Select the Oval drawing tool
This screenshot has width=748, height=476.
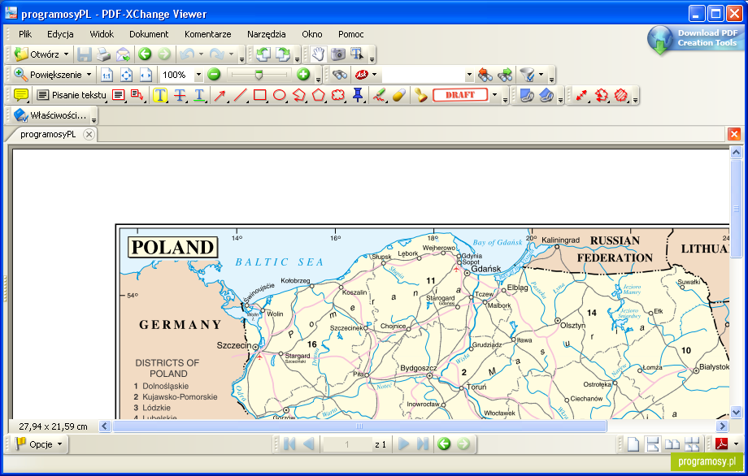[280, 95]
